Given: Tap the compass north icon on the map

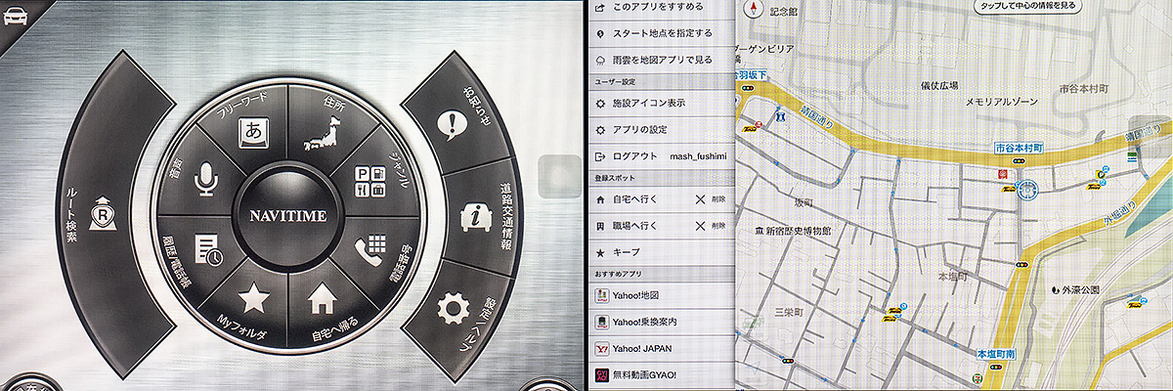Looking at the screenshot, I should pos(755,9).
